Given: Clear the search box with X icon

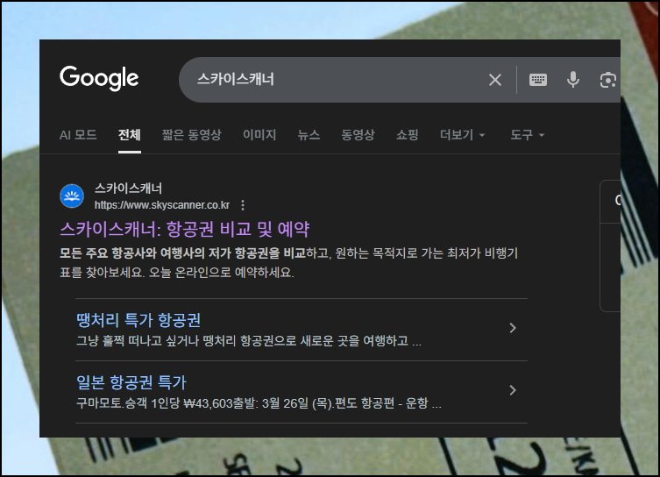Looking at the screenshot, I should (x=495, y=79).
